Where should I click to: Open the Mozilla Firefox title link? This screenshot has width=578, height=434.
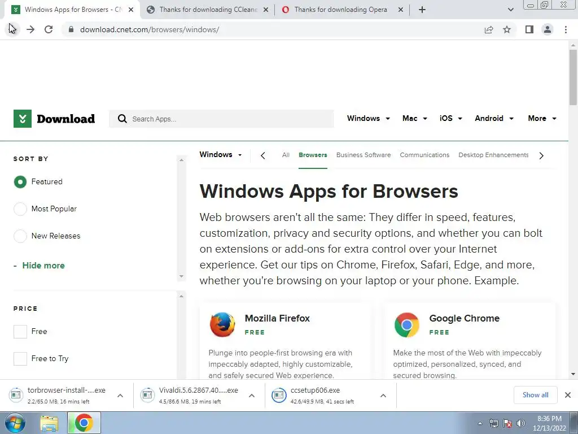277,318
